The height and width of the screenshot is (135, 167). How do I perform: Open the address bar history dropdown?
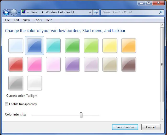(x=90, y=12)
